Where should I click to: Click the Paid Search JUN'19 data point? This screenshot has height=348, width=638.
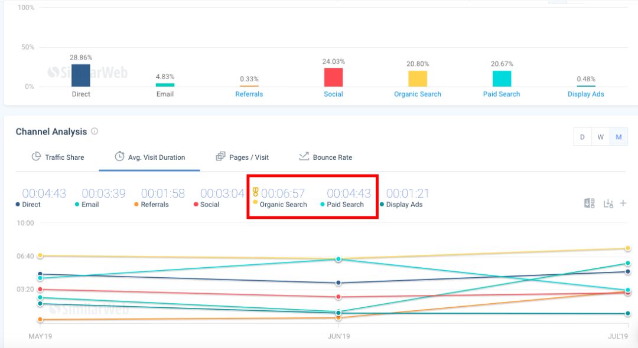pos(338,259)
